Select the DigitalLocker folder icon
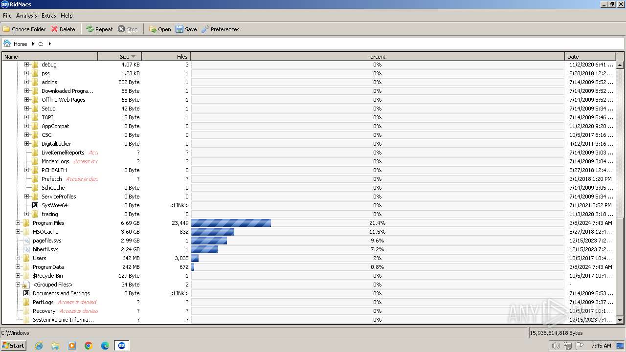The image size is (626, 352). pyautogui.click(x=35, y=144)
